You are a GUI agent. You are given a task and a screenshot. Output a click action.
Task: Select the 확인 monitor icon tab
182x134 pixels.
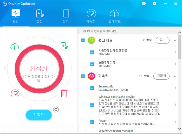click(16, 16)
